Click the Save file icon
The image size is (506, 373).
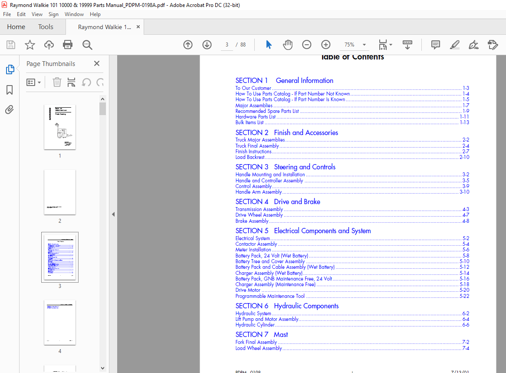click(x=11, y=45)
